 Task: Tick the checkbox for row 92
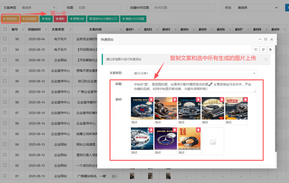[5, 70]
